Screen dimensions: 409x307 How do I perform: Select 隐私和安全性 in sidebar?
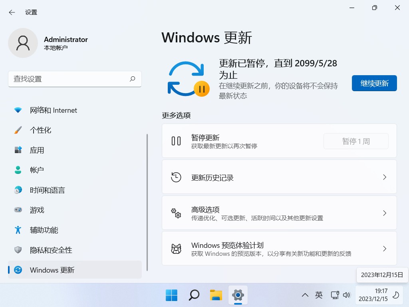75,250
